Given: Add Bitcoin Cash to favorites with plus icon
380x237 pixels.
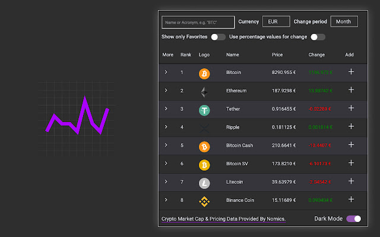Looking at the screenshot, I should 351,145.
